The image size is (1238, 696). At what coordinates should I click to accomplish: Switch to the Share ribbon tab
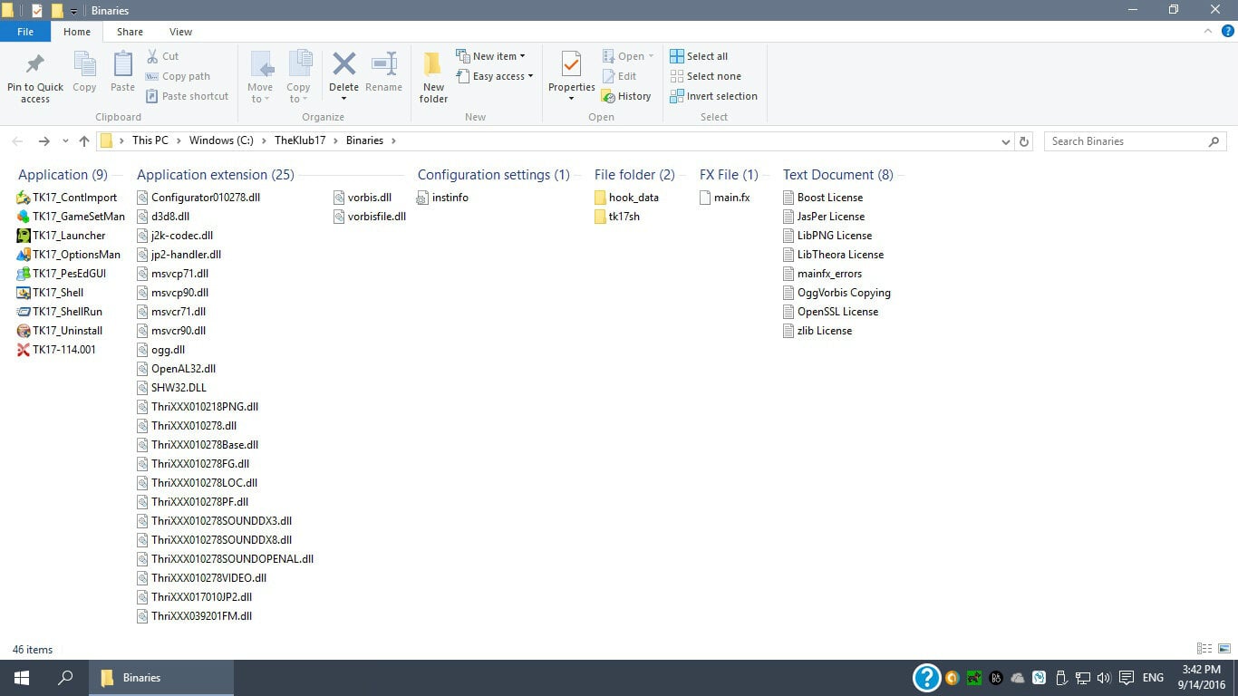point(130,32)
